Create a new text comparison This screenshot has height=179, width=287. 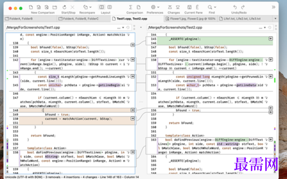pyautogui.click(x=31, y=7)
